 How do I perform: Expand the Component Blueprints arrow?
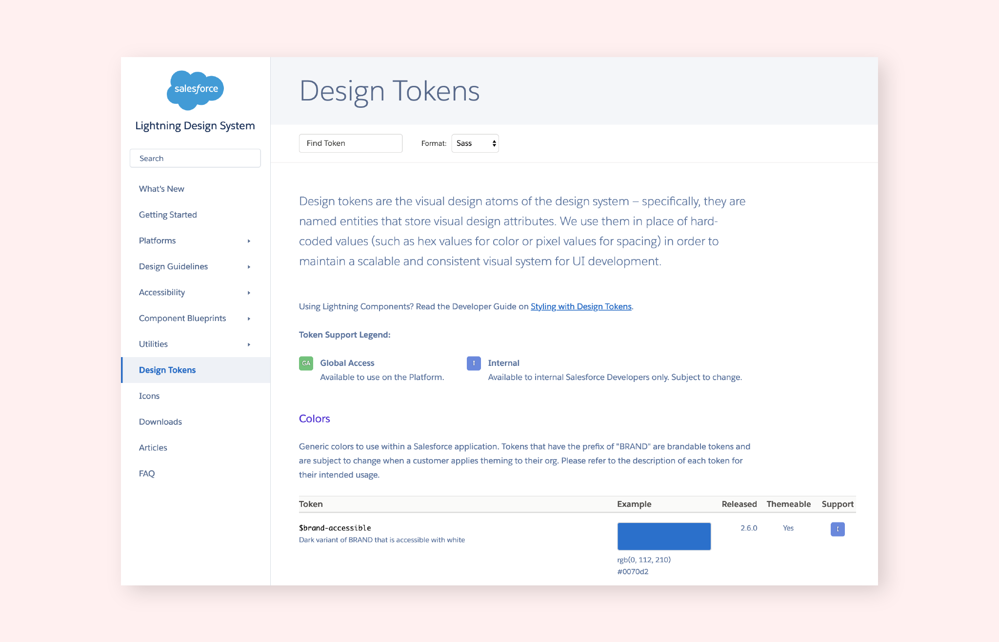tap(249, 319)
